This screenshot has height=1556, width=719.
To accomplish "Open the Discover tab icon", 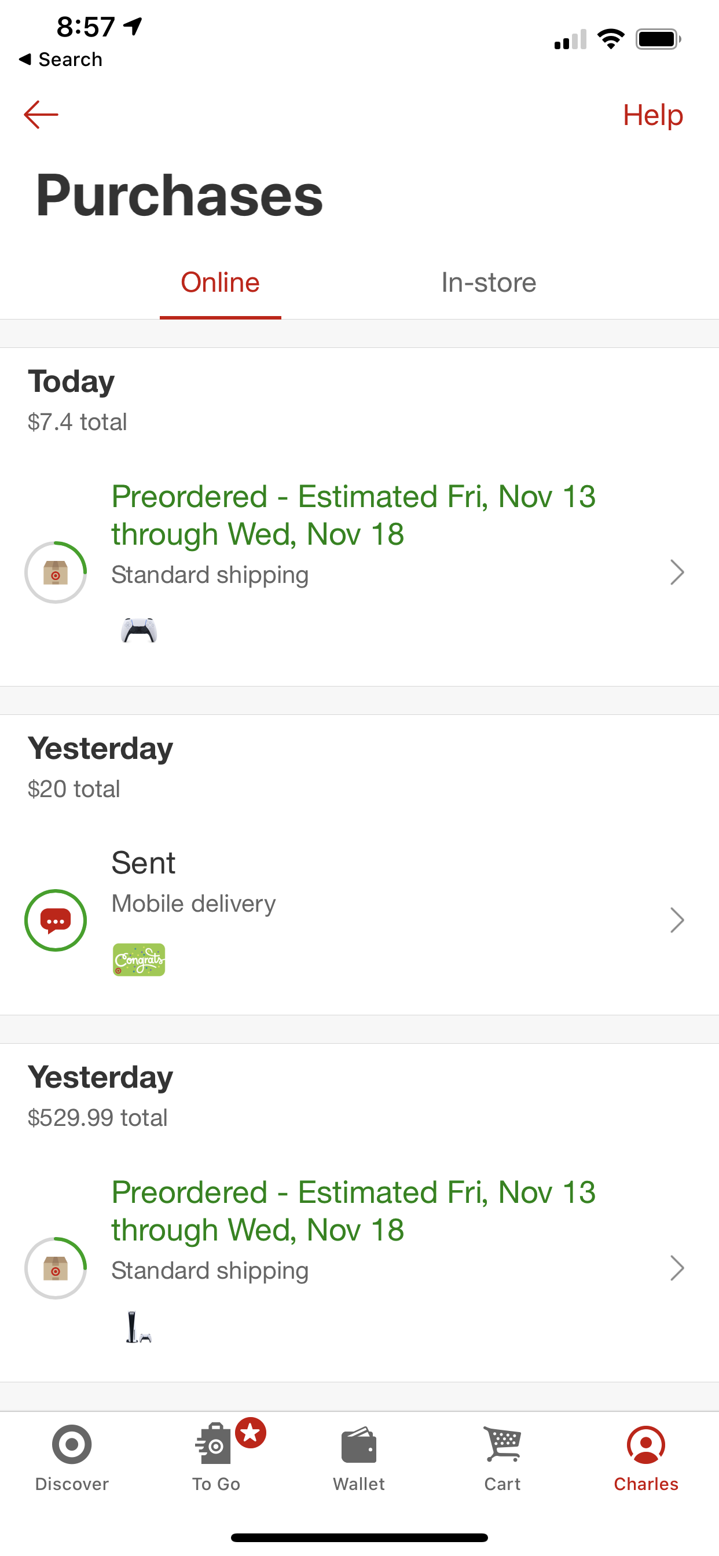I will pyautogui.click(x=72, y=1445).
